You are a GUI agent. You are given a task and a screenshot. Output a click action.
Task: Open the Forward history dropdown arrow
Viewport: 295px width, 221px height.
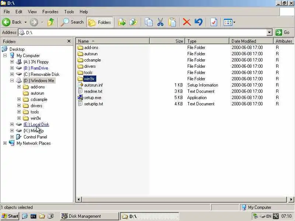click(42, 22)
